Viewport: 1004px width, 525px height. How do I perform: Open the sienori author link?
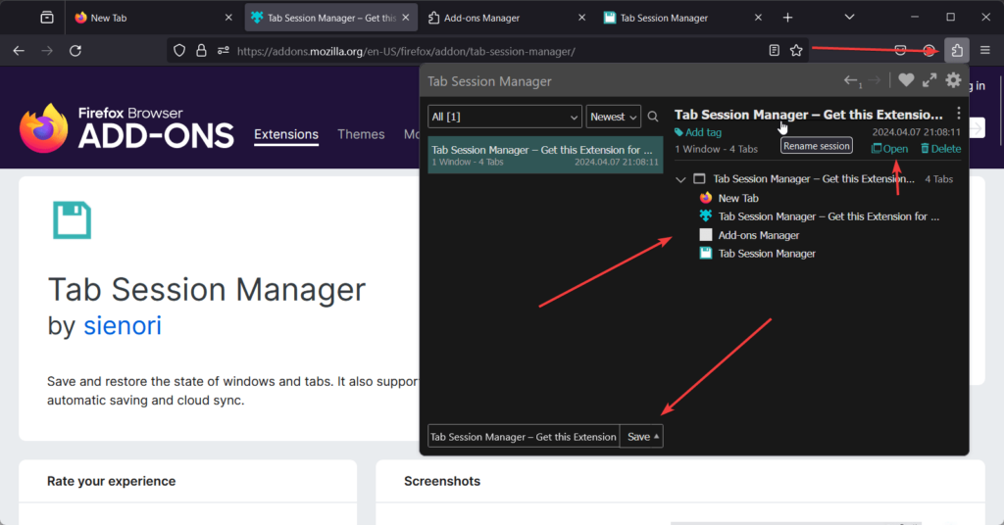[x=123, y=325]
